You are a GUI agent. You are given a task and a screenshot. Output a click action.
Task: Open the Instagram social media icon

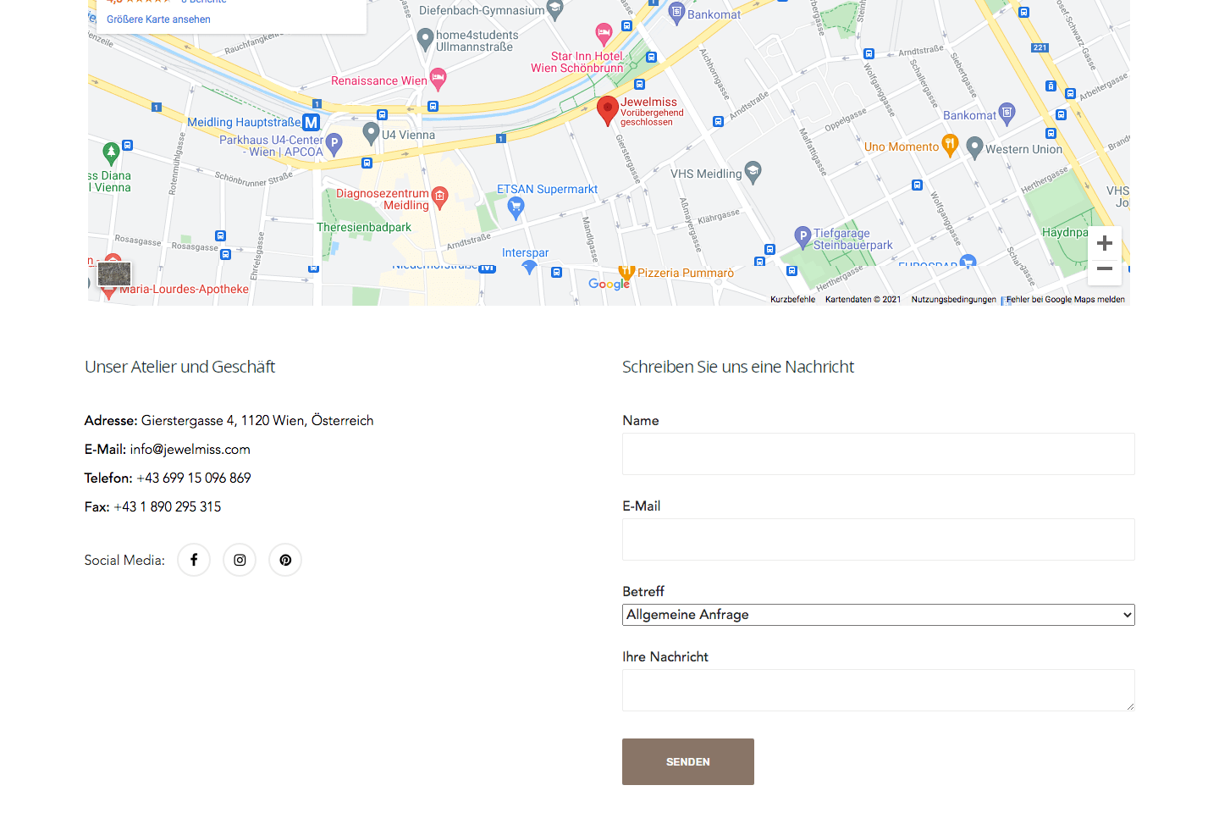point(240,560)
